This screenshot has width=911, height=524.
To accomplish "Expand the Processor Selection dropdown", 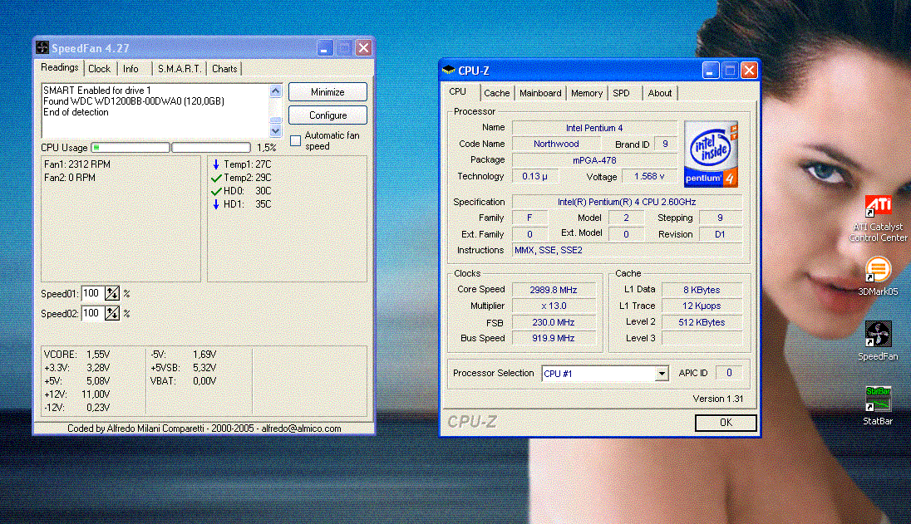I will click(662, 374).
